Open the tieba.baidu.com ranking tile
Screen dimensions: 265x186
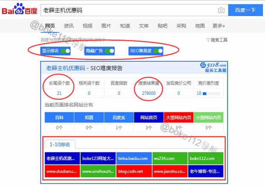click(134, 158)
